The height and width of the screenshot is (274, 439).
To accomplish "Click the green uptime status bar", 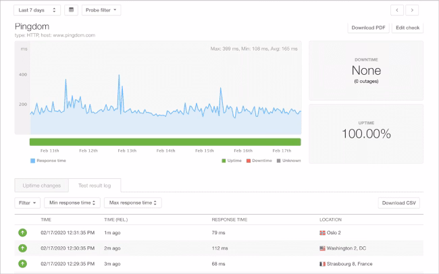I will point(165,142).
